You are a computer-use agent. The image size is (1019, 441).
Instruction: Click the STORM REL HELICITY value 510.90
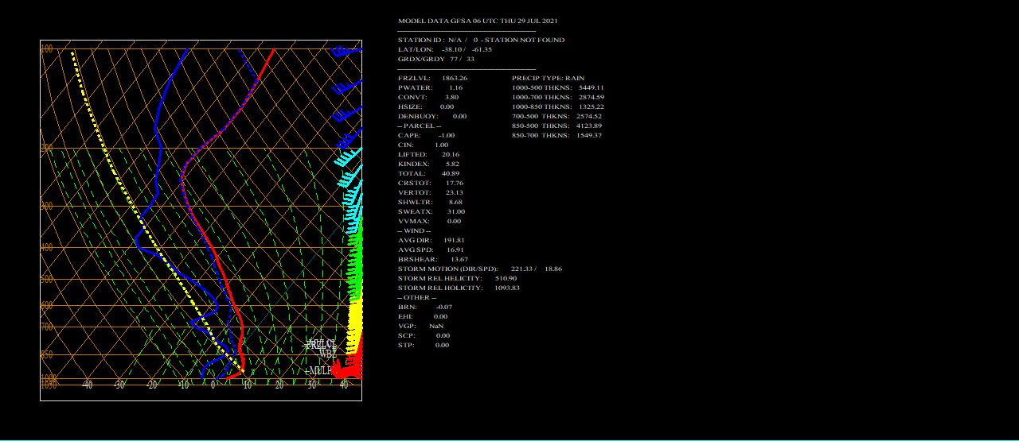(506, 278)
